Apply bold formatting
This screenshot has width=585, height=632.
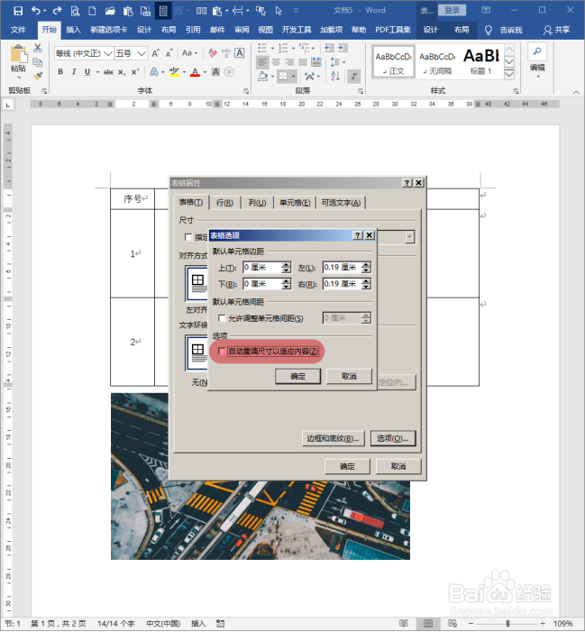60,72
